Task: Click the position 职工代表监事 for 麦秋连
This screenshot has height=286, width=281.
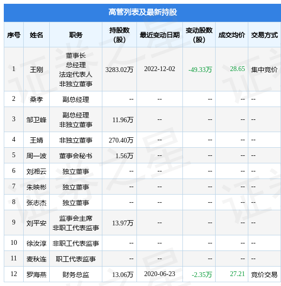Action: pyautogui.click(x=76, y=259)
